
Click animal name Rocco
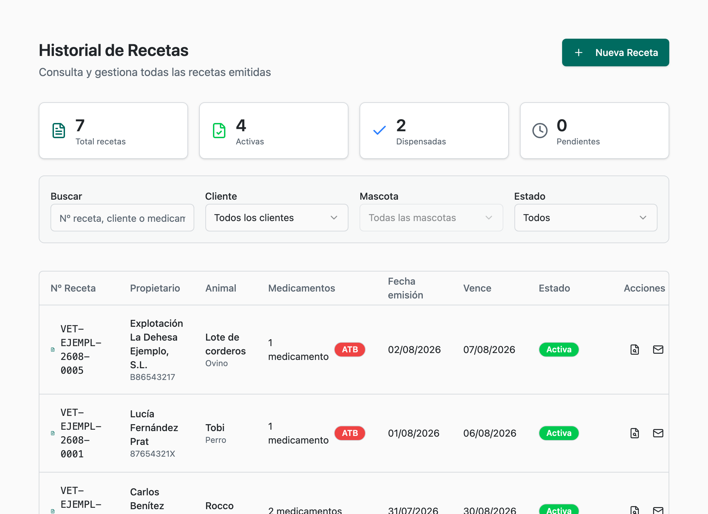(x=220, y=506)
